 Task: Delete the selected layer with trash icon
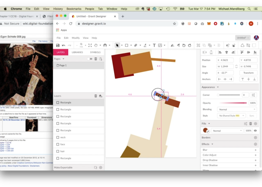tap(95, 96)
